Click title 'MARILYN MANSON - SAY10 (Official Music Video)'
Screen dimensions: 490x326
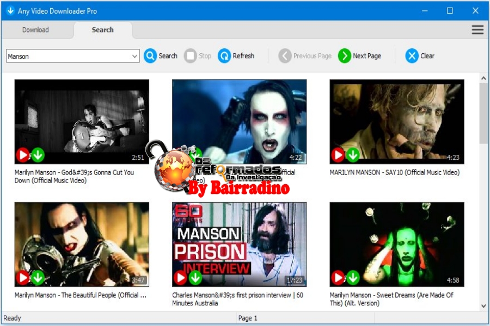395,172
